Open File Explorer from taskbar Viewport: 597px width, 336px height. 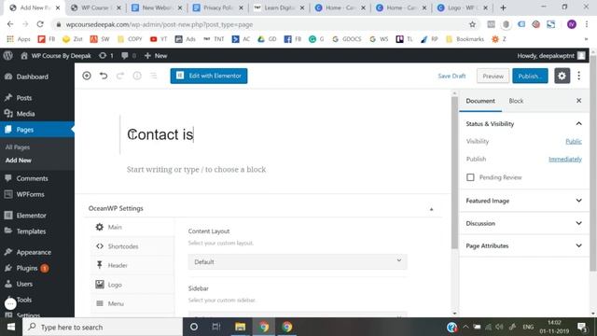click(241, 327)
